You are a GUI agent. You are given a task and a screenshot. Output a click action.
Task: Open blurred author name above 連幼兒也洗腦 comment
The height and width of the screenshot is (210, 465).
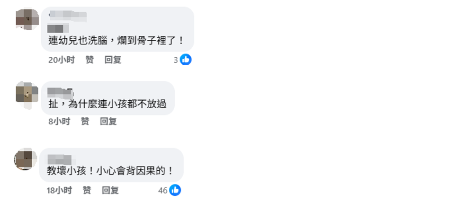pyautogui.click(x=67, y=16)
